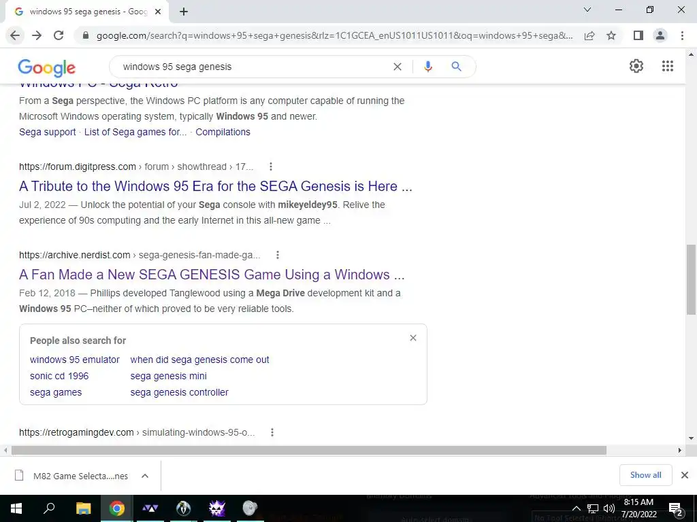Click the scroll-down arrow of the page
The height and width of the screenshot is (522, 697).
tap(692, 438)
